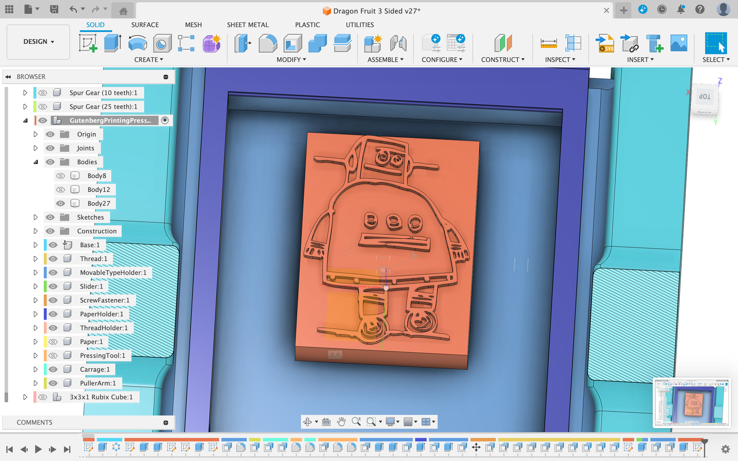Open the CONFIGURE menu
Screen dimensions: 738x461
pos(442,59)
